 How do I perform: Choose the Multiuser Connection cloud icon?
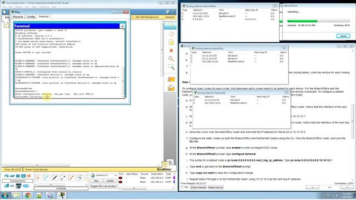click(26, 186)
